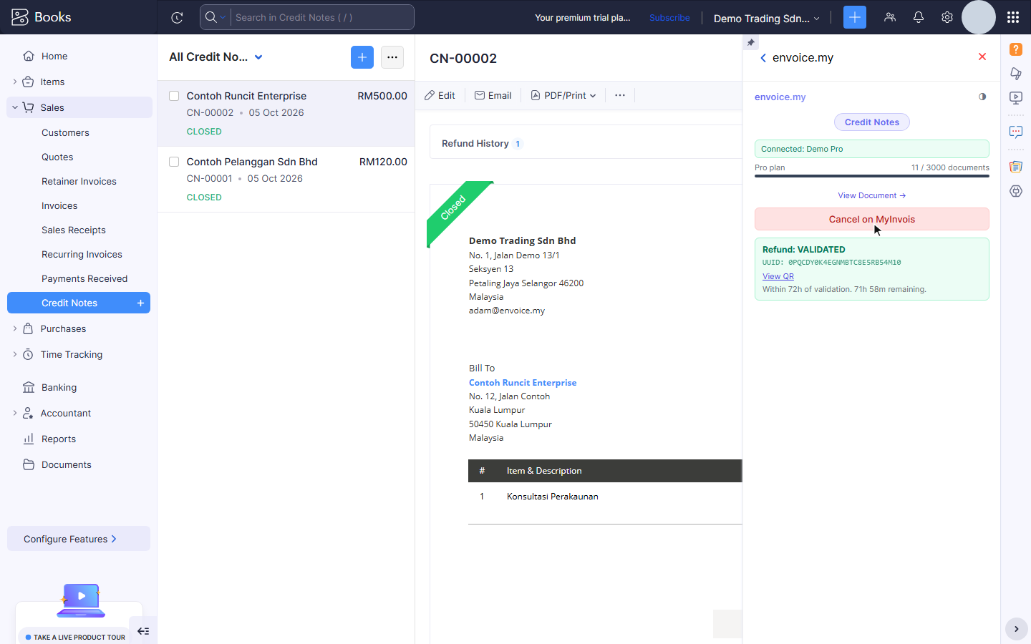This screenshot has height=644, width=1031.
Task: Select the Contoh Runcit Enterprise credit note checkbox
Action: (174, 96)
